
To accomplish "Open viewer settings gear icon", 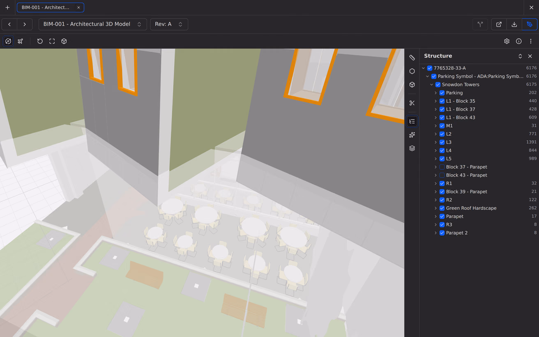I will pos(507,41).
